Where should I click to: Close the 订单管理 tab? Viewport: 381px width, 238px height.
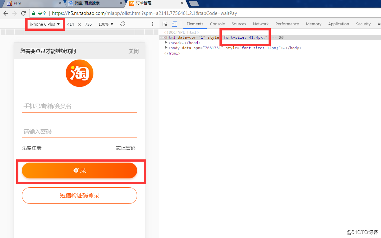[182, 3]
